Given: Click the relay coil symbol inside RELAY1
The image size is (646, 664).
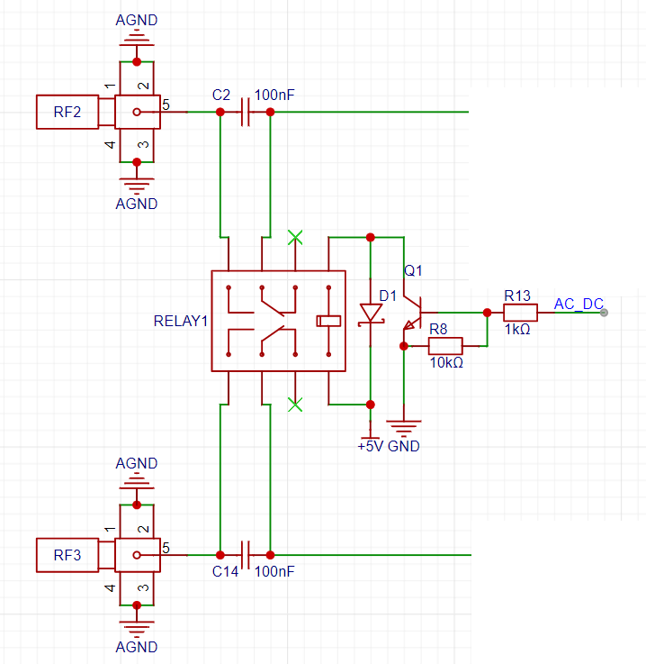Looking at the screenshot, I should pyautogui.click(x=328, y=321).
